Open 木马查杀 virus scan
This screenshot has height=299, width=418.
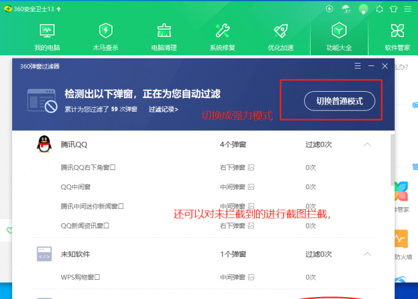[x=105, y=37]
